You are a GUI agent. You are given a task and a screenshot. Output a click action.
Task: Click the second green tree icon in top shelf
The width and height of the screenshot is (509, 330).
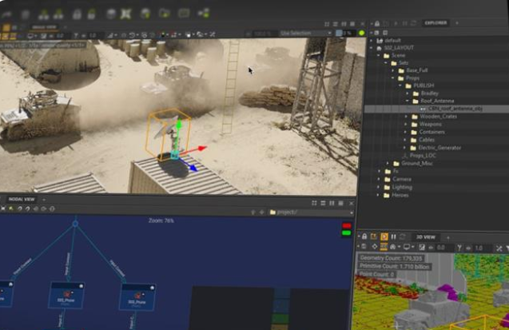click(58, 14)
